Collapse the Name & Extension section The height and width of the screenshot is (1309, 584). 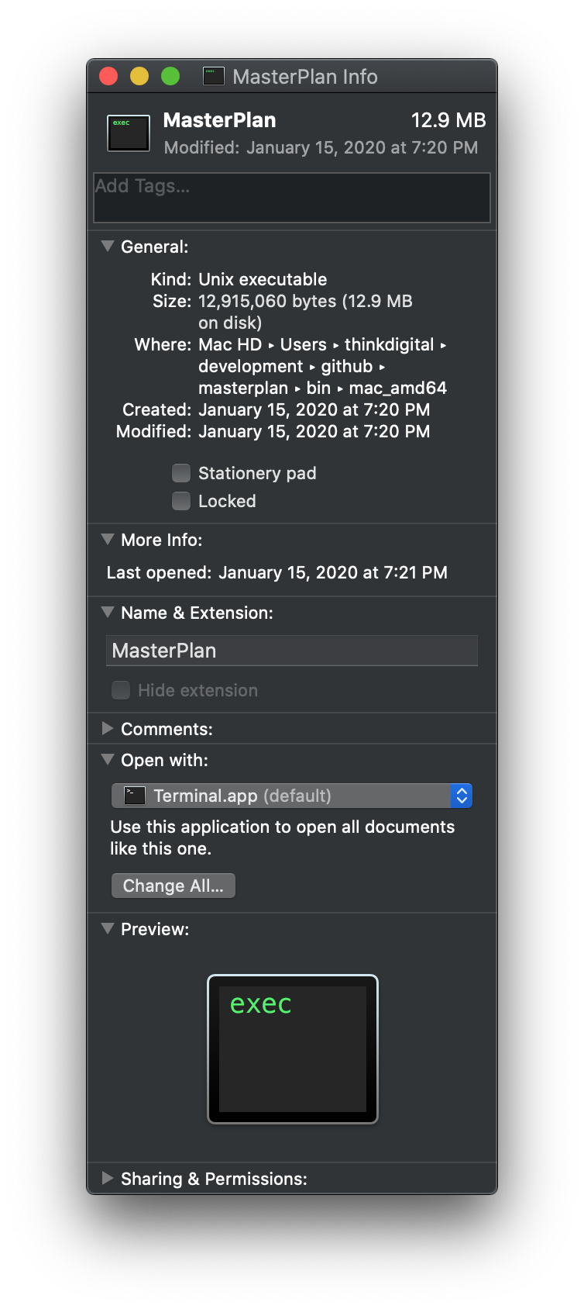(x=107, y=612)
